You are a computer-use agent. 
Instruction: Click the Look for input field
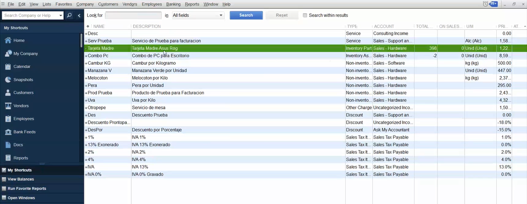pos(134,16)
